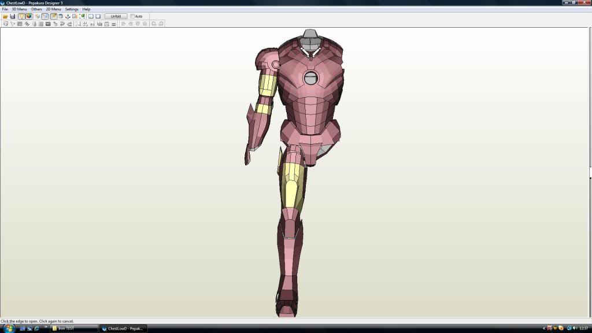Click the Save floppy disk icon
The width and height of the screenshot is (592, 333).
(x=13, y=16)
